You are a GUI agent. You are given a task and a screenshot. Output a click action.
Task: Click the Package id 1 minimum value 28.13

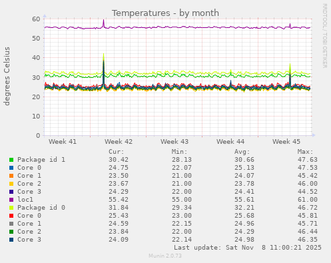tap(181, 160)
